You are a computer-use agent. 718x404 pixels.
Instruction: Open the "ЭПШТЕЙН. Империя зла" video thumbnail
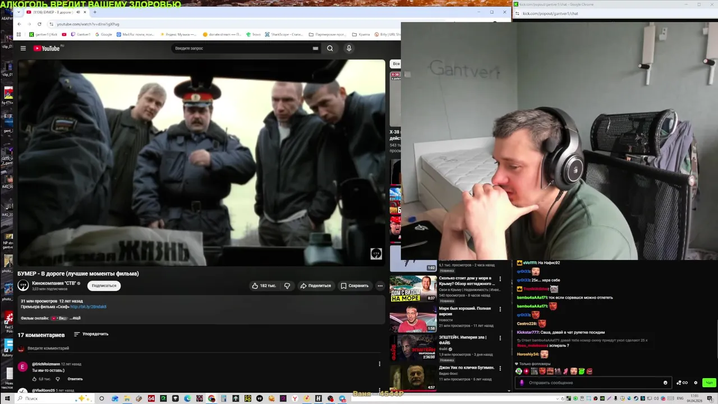pos(413,347)
